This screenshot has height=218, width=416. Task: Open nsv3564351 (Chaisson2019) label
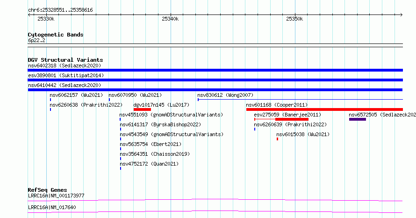(x=155, y=154)
